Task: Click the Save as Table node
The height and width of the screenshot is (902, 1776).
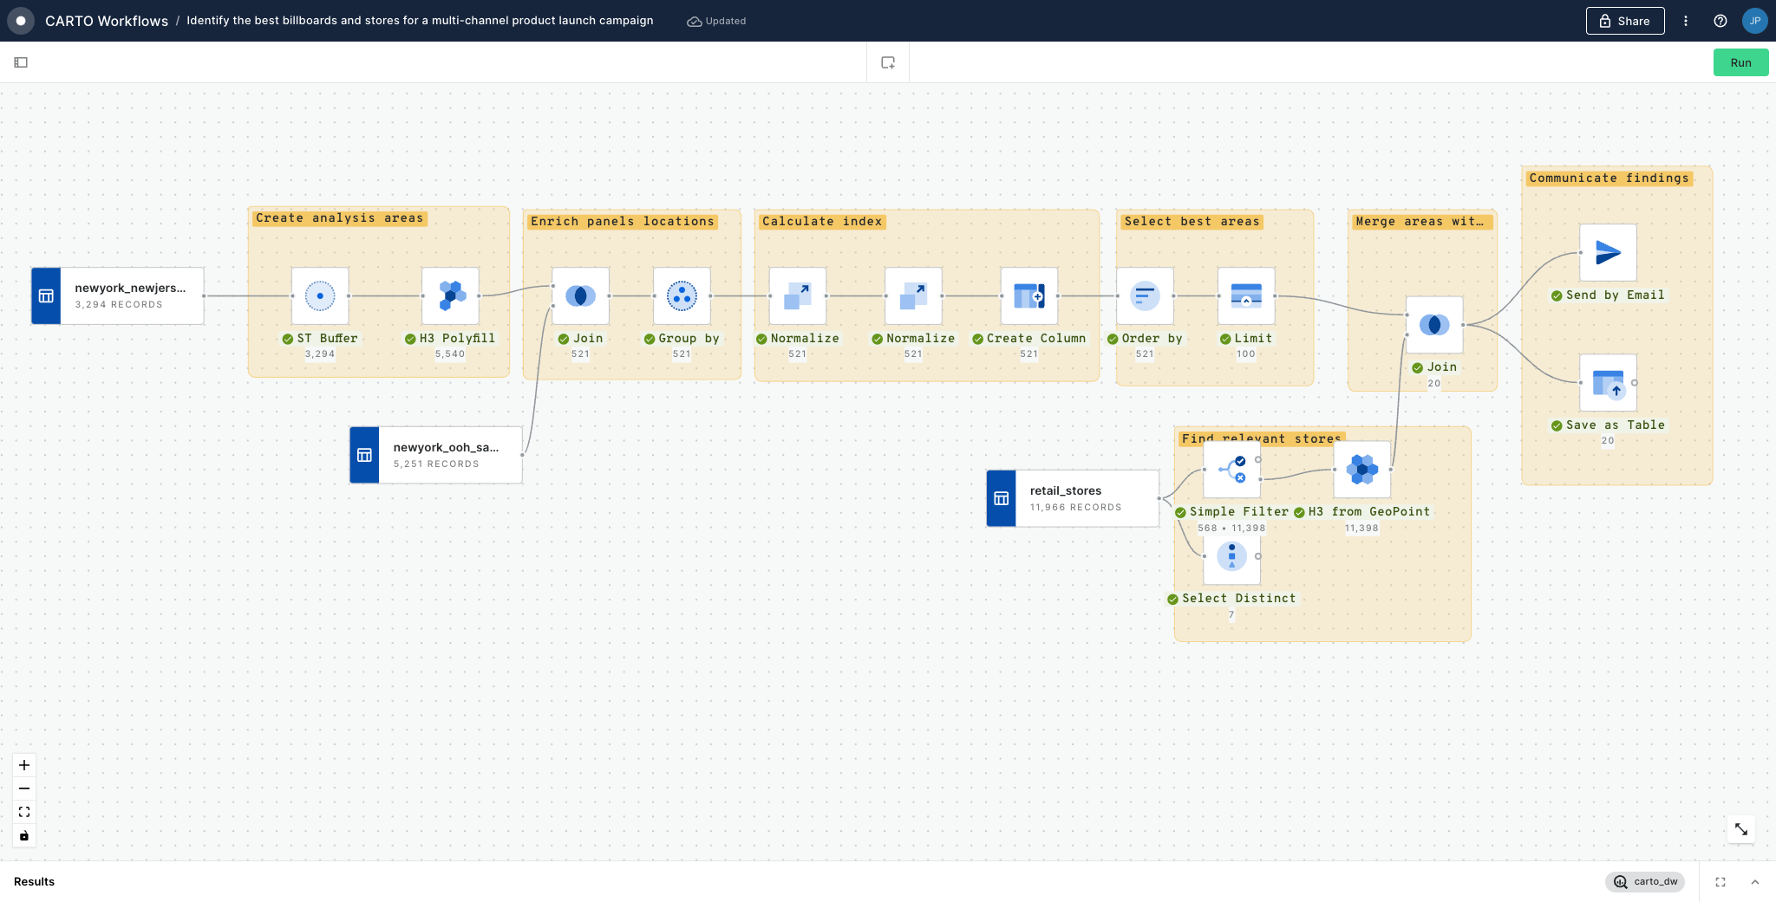Action: coord(1608,383)
